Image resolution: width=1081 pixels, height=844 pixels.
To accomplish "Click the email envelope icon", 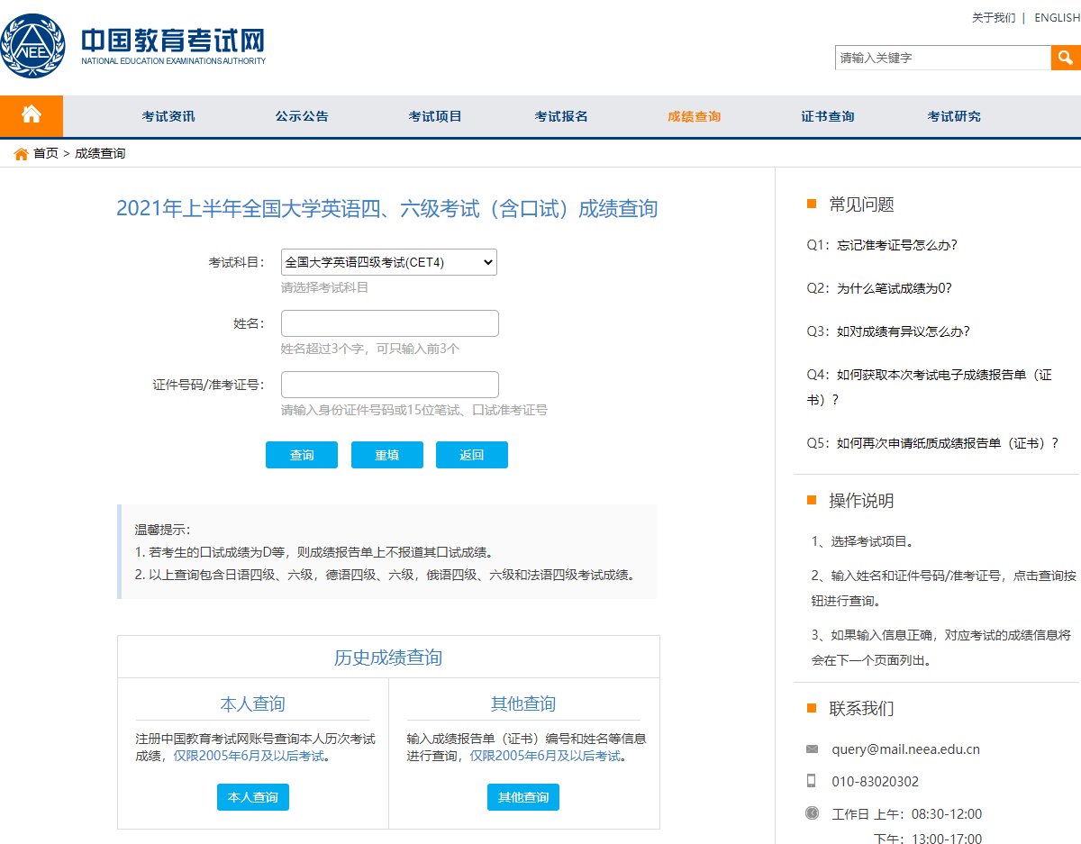I will point(812,749).
